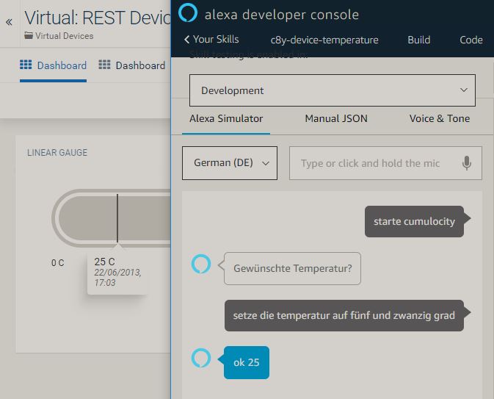This screenshot has height=399, width=494.
Task: Click grid icon of first Dashboard tab
Action: tap(26, 65)
